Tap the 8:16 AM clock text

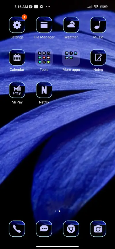point(21,7)
